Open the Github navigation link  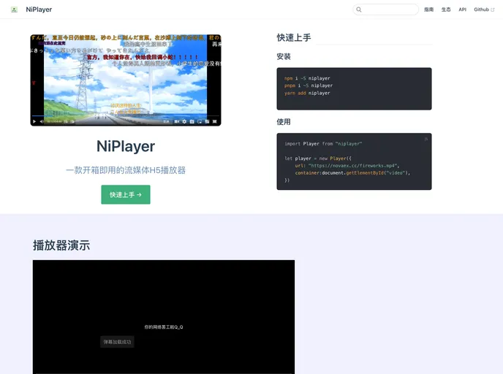(484, 9)
